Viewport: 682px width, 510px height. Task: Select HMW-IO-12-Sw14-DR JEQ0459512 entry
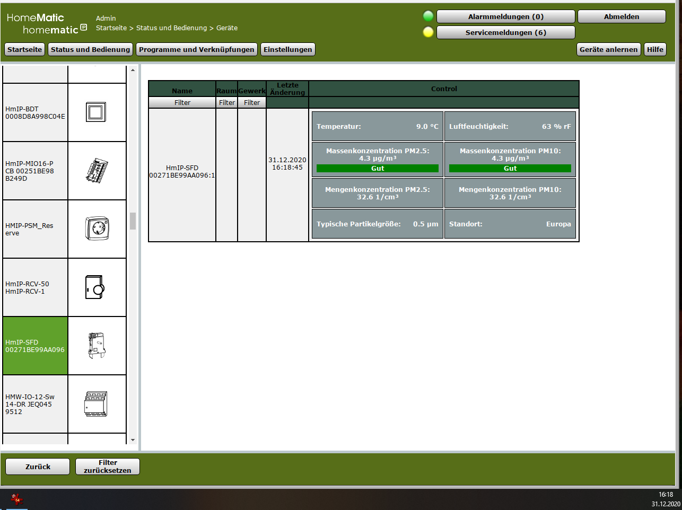pos(36,404)
